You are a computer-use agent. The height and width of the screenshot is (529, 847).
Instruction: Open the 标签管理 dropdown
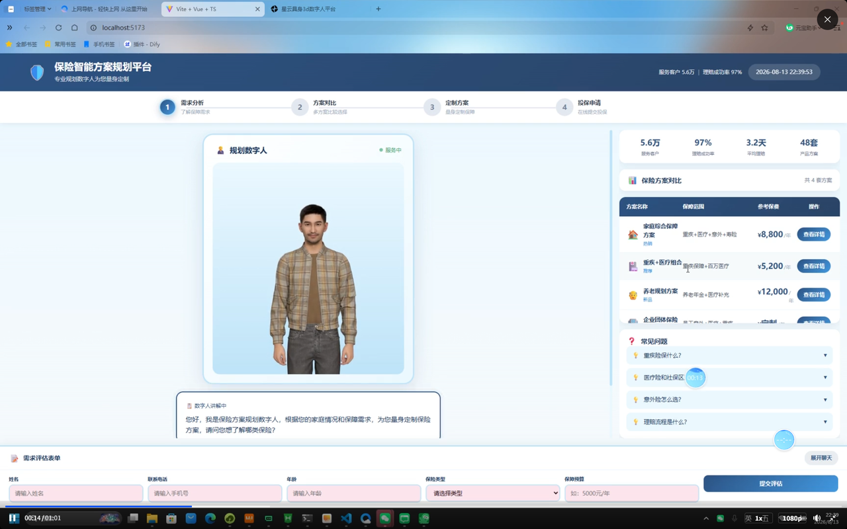click(36, 9)
